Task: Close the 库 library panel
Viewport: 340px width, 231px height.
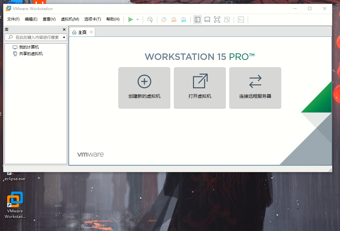Action: pos(64,29)
